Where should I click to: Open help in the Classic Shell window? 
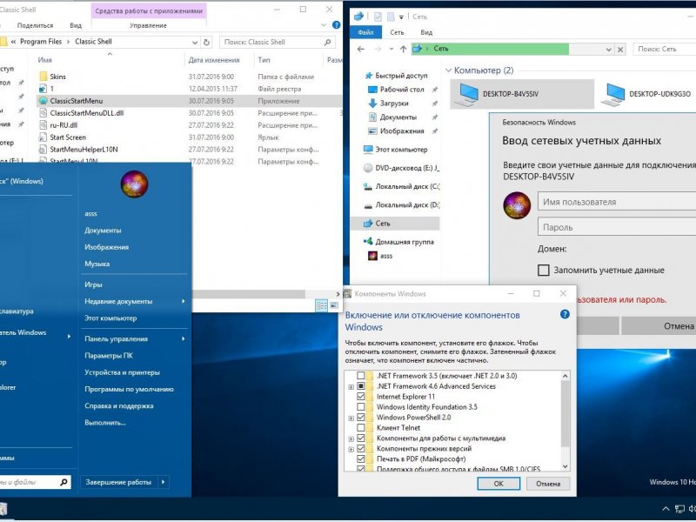337,25
